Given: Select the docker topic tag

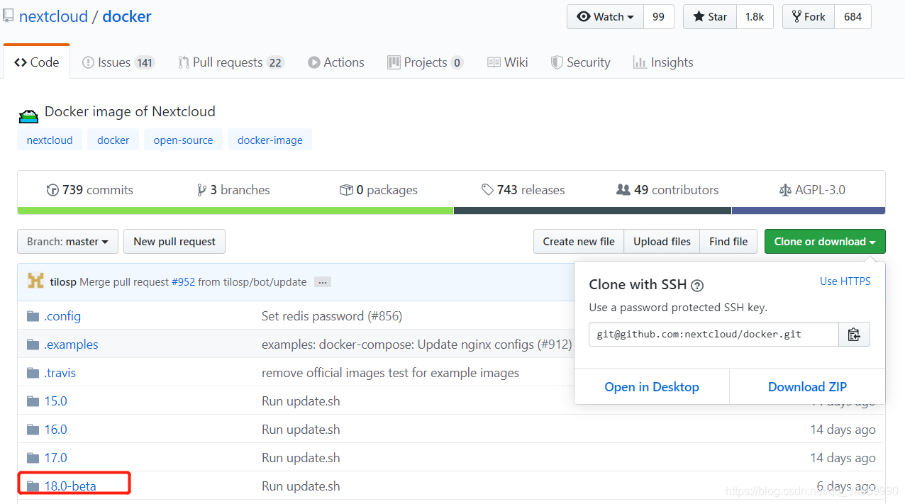Looking at the screenshot, I should point(113,140).
